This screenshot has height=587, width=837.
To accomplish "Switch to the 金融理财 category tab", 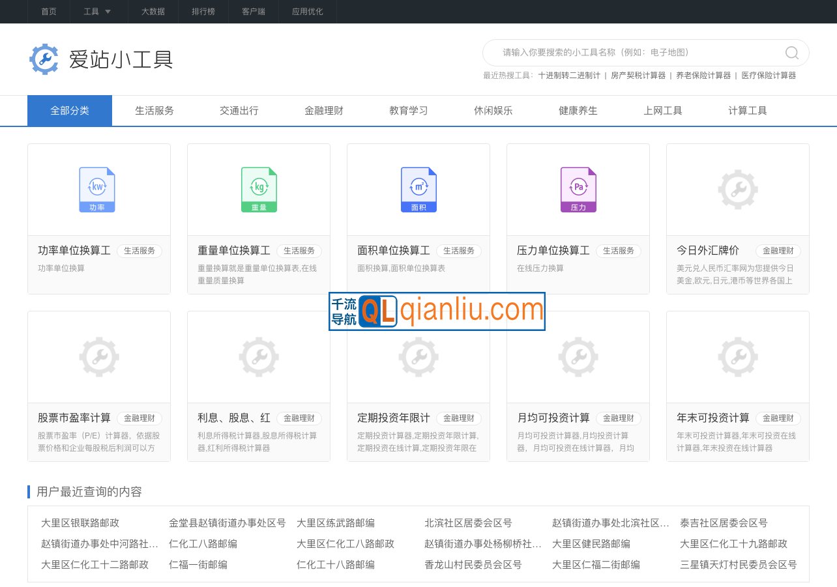I will (323, 110).
